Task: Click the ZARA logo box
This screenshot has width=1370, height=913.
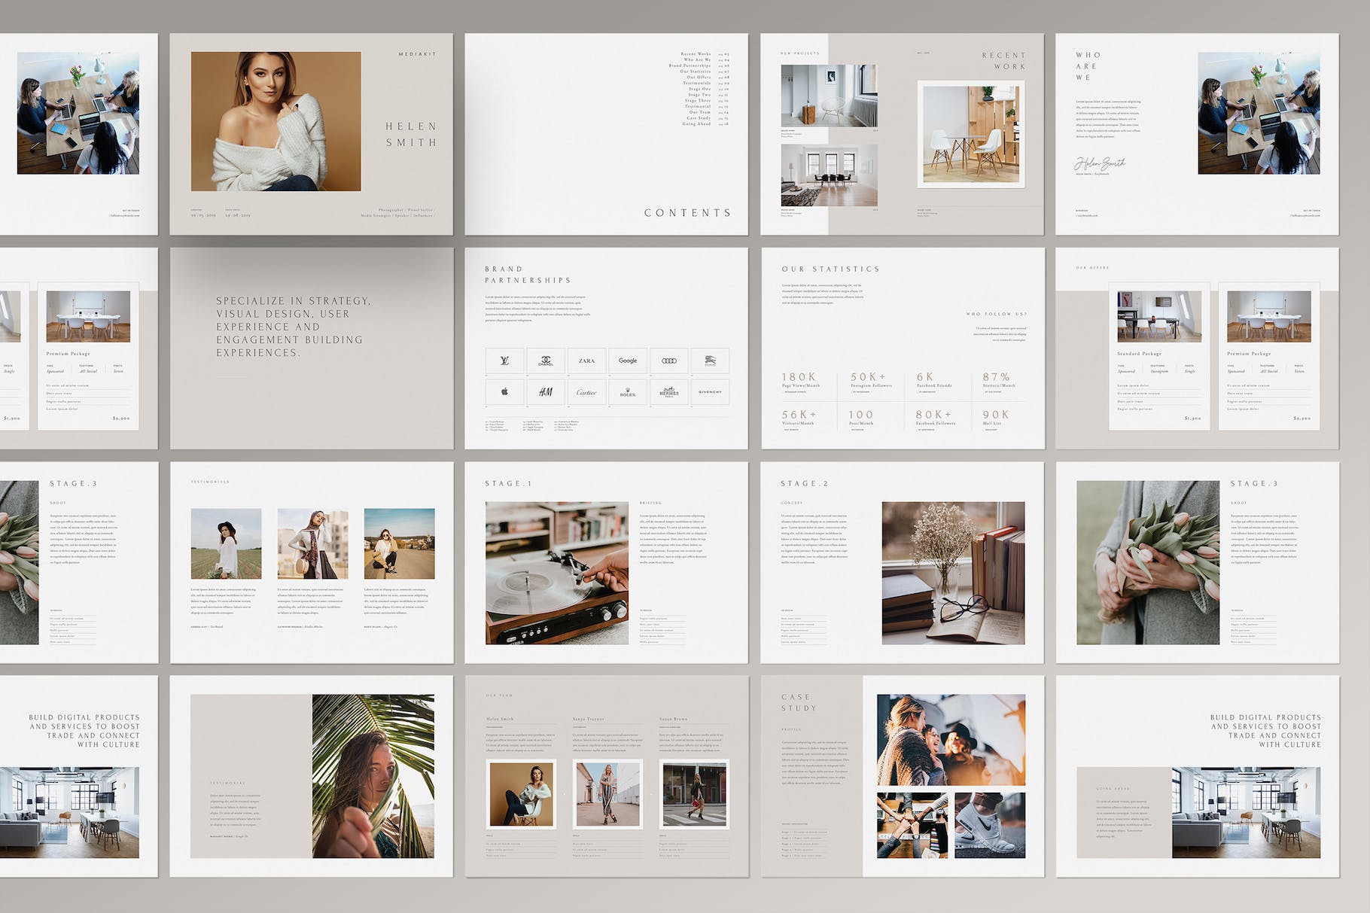Action: 586,361
